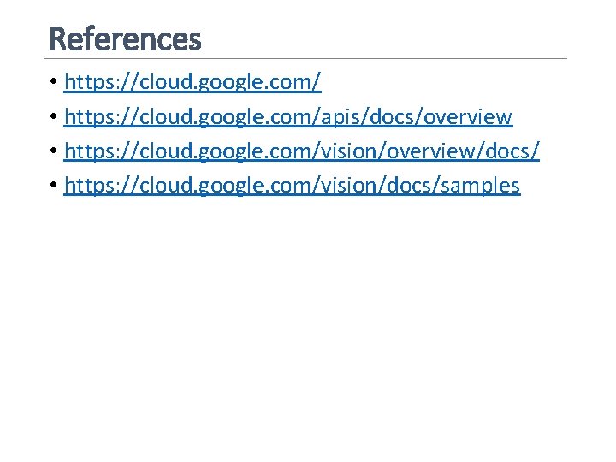Click the bullet before vision/overview link
The width and height of the screenshot is (616, 462).
click(53, 151)
